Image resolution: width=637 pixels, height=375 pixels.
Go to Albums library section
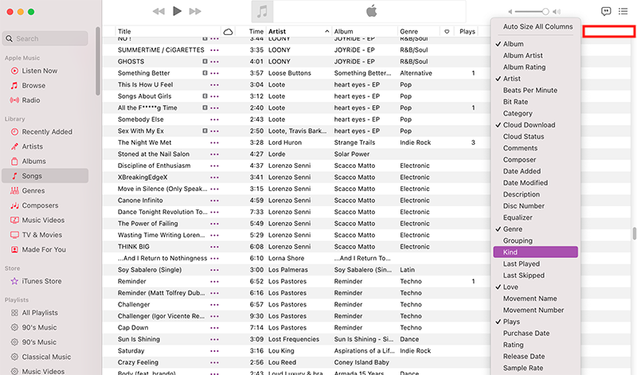pyautogui.click(x=33, y=161)
